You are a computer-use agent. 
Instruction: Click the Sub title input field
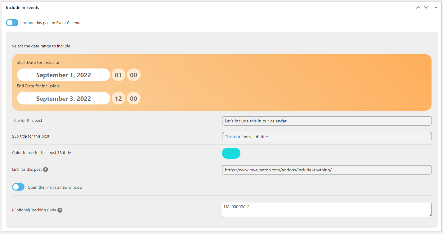click(x=327, y=137)
